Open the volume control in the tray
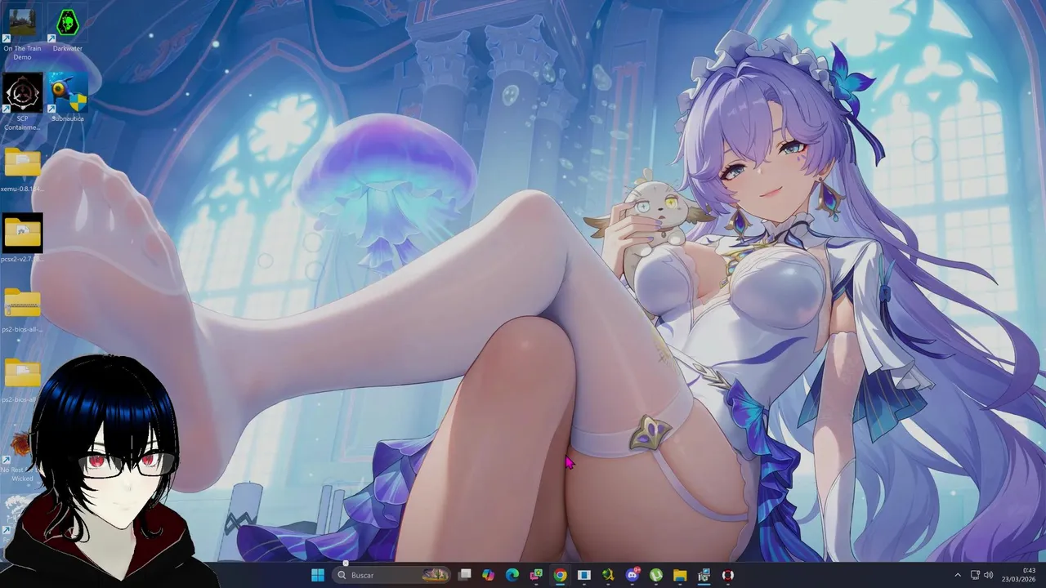This screenshot has height=588, width=1046. point(988,575)
